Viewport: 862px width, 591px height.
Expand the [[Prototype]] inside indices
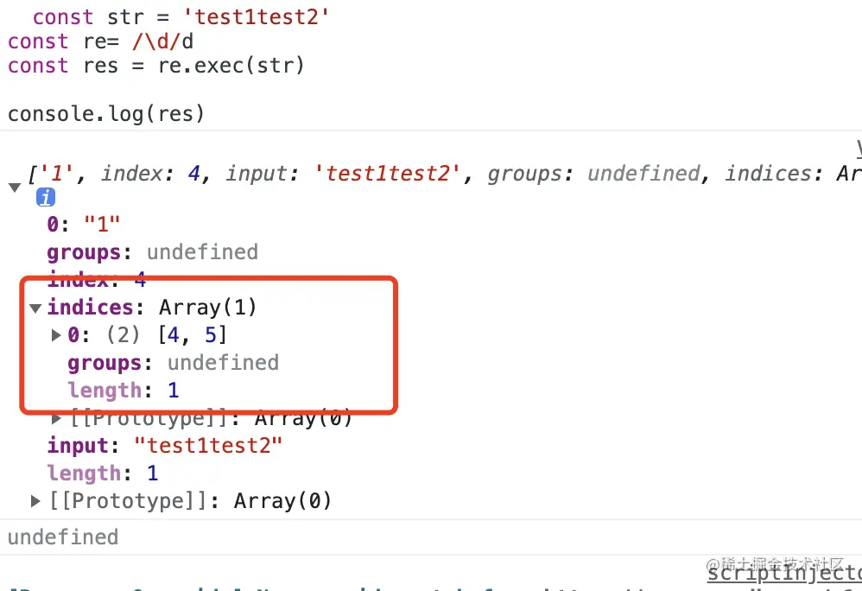(57, 419)
